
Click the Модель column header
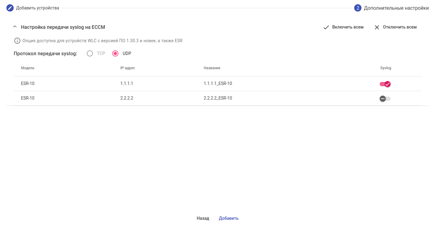pos(28,68)
